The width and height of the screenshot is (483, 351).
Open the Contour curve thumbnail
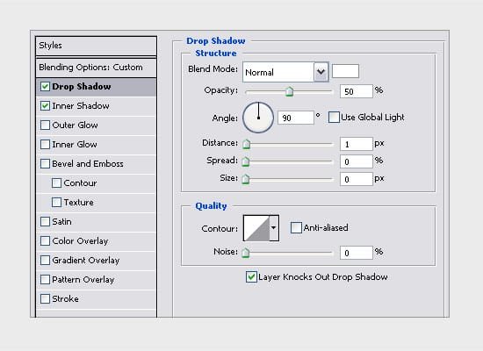(256, 228)
